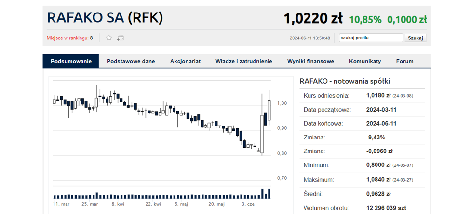Click the green 0,1000 zł change value

coord(407,20)
